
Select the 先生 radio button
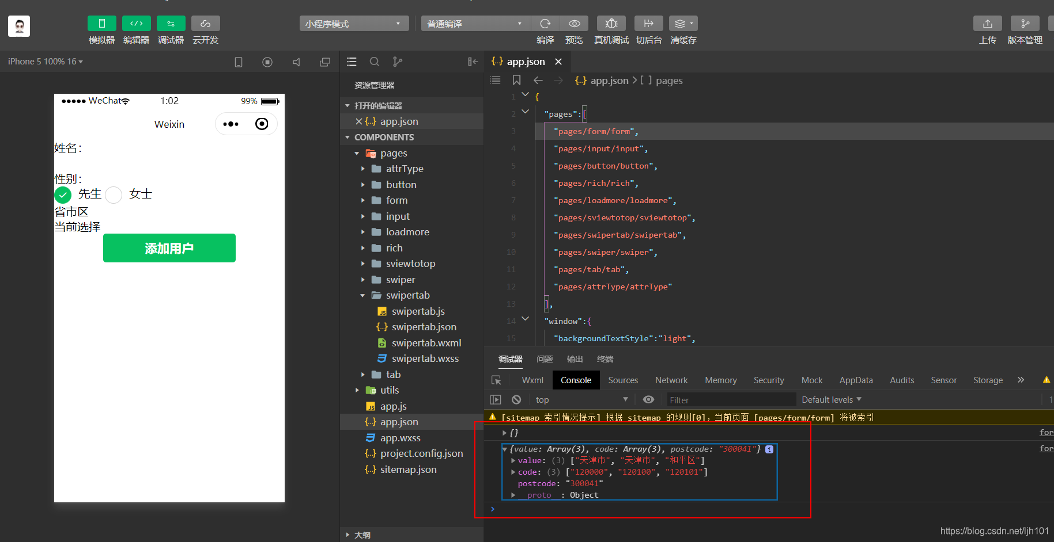tap(63, 195)
